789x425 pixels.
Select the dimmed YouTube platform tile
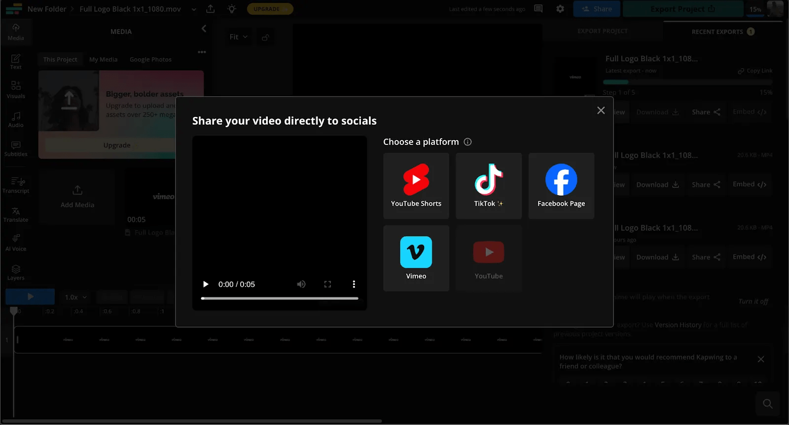click(488, 258)
